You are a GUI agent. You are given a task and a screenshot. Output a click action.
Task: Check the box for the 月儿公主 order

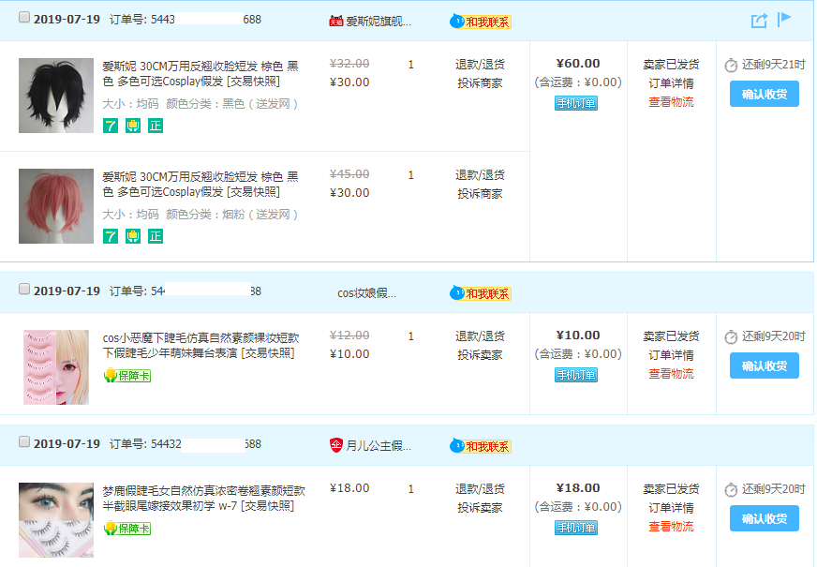23,442
